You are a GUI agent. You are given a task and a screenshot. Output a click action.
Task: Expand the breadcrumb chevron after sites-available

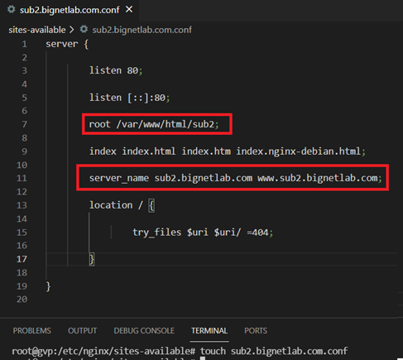(72, 30)
